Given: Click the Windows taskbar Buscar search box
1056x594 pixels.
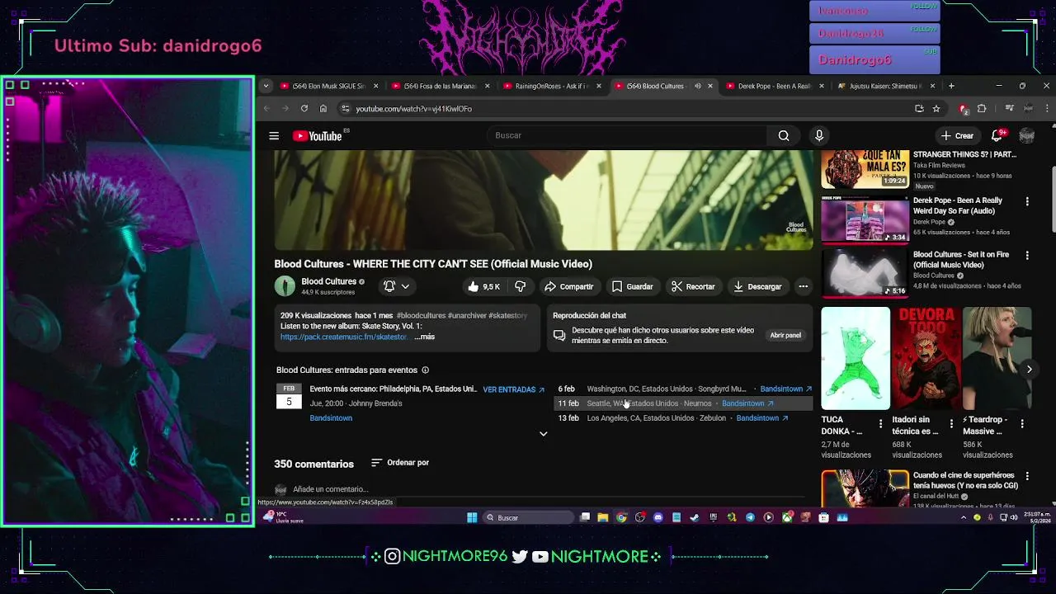Looking at the screenshot, I should point(528,517).
